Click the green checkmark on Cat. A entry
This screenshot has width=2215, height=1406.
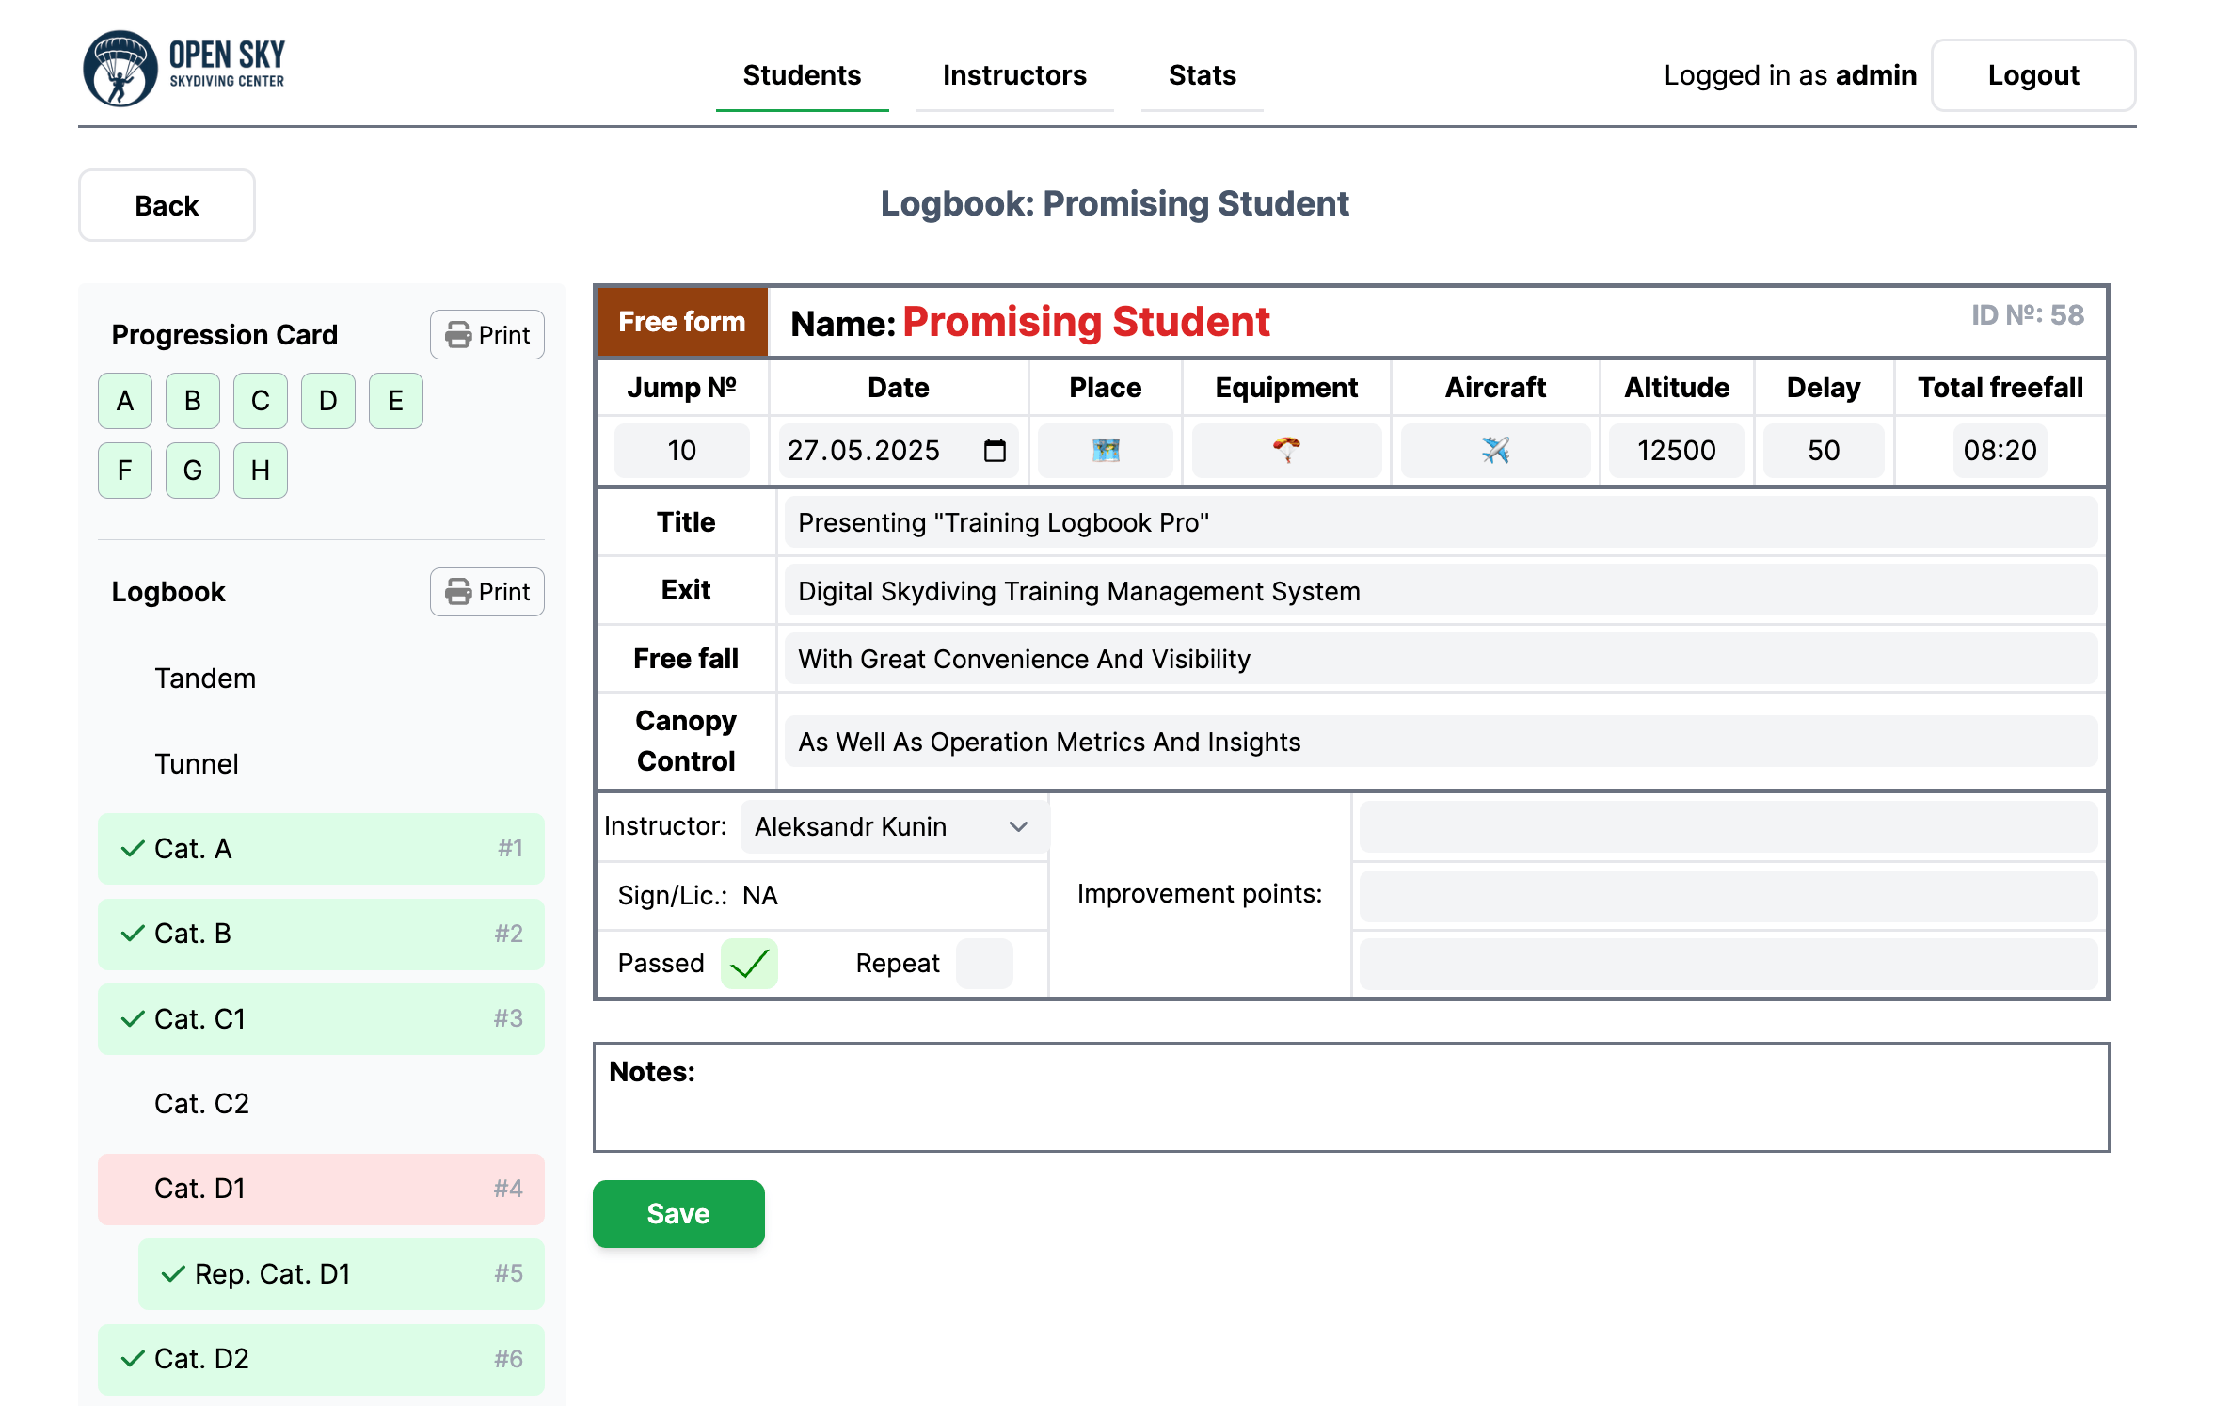(132, 848)
